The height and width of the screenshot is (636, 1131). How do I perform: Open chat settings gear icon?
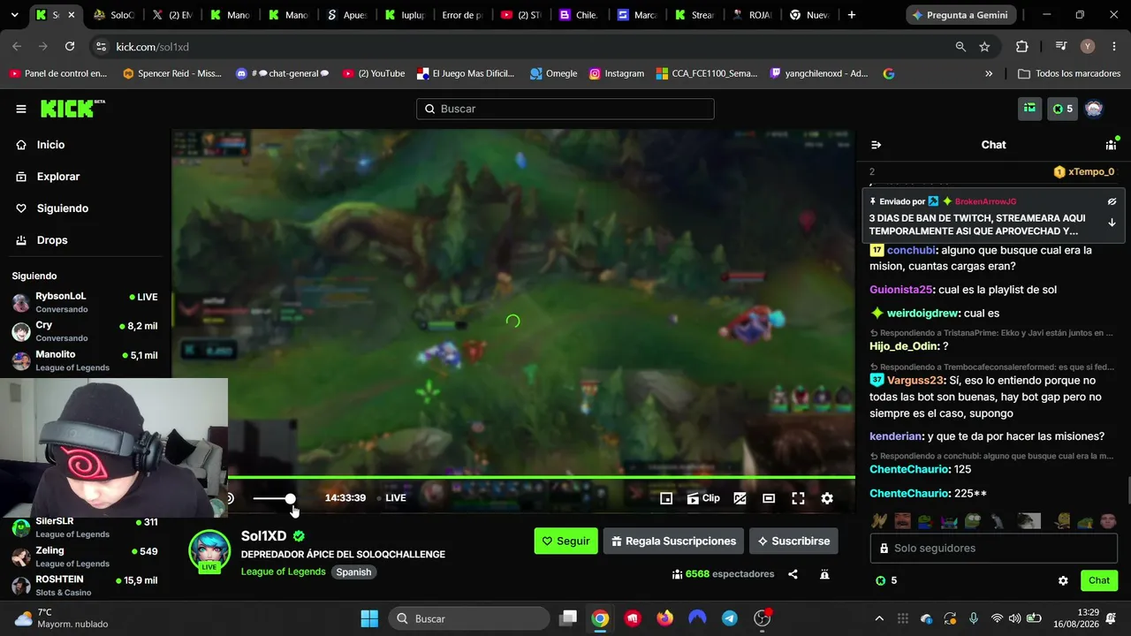[x=1063, y=580]
